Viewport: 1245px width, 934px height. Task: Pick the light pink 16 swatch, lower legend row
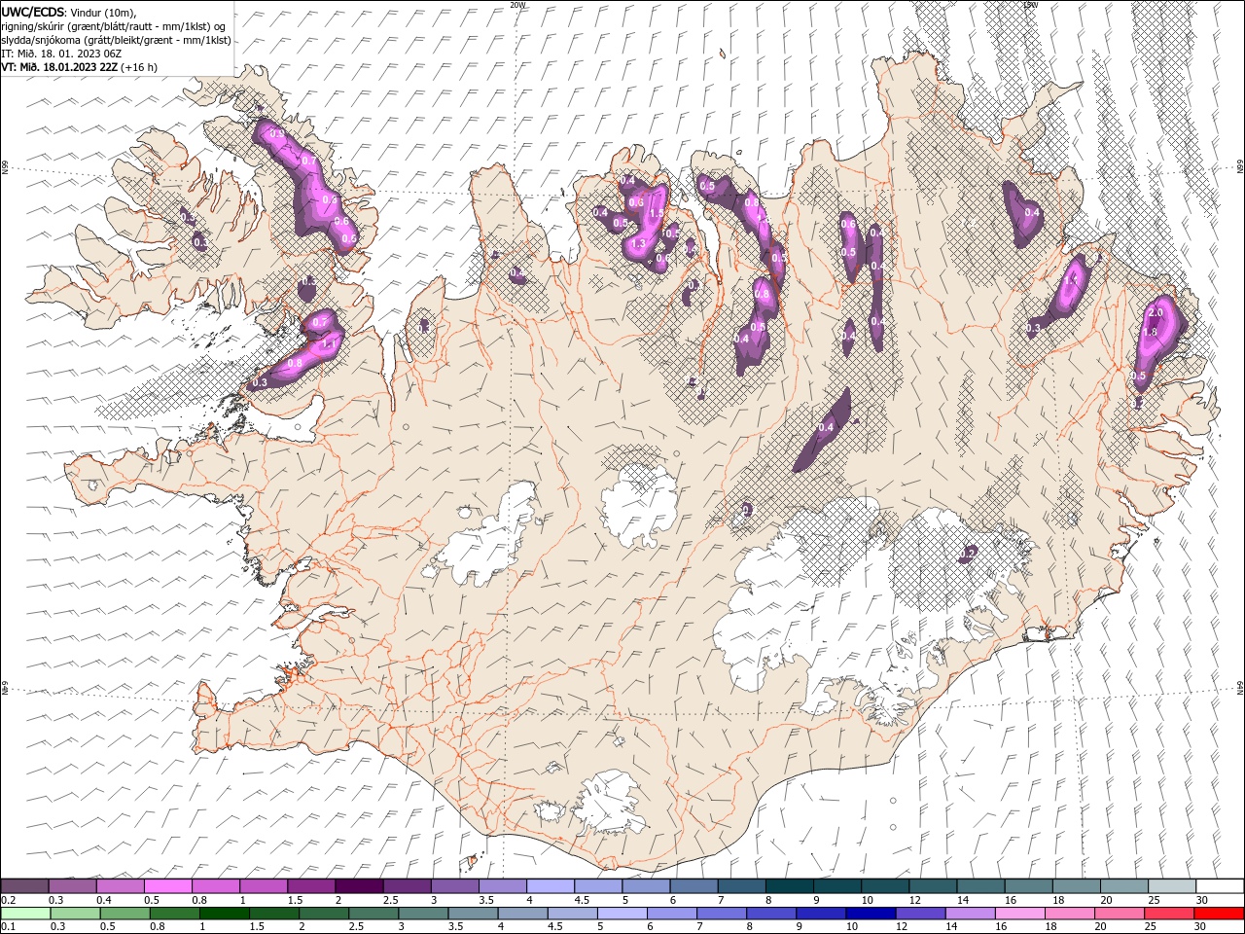(1019, 914)
